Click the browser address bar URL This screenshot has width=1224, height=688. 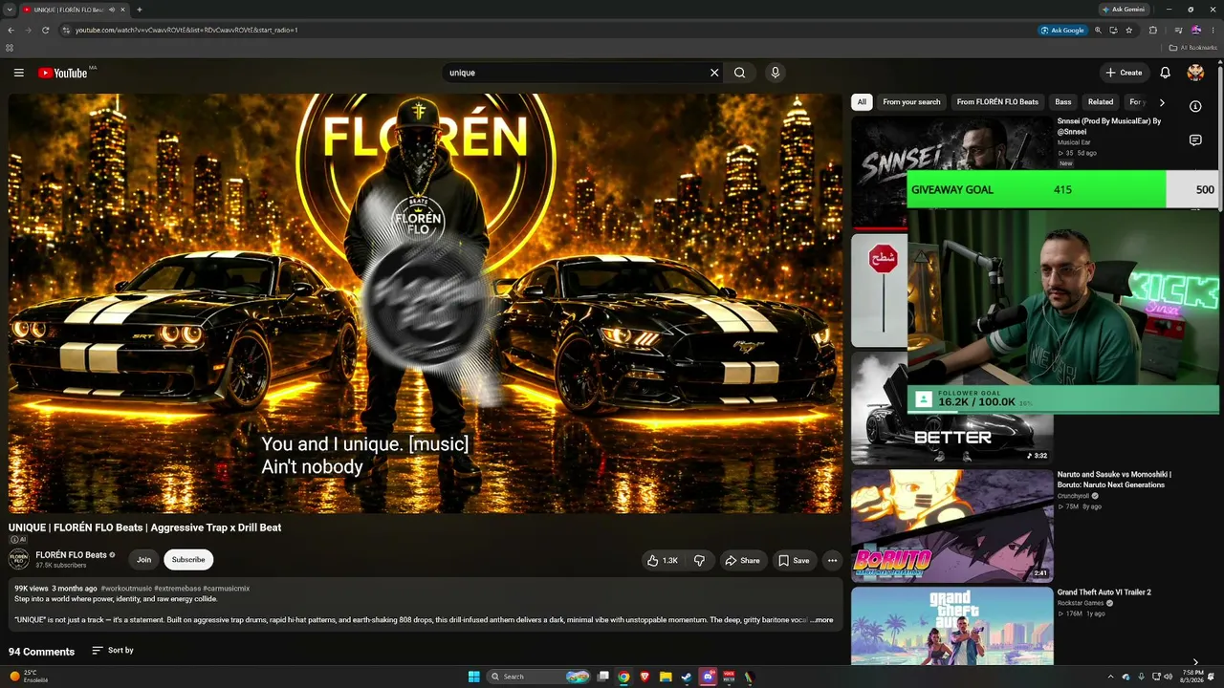click(186, 31)
